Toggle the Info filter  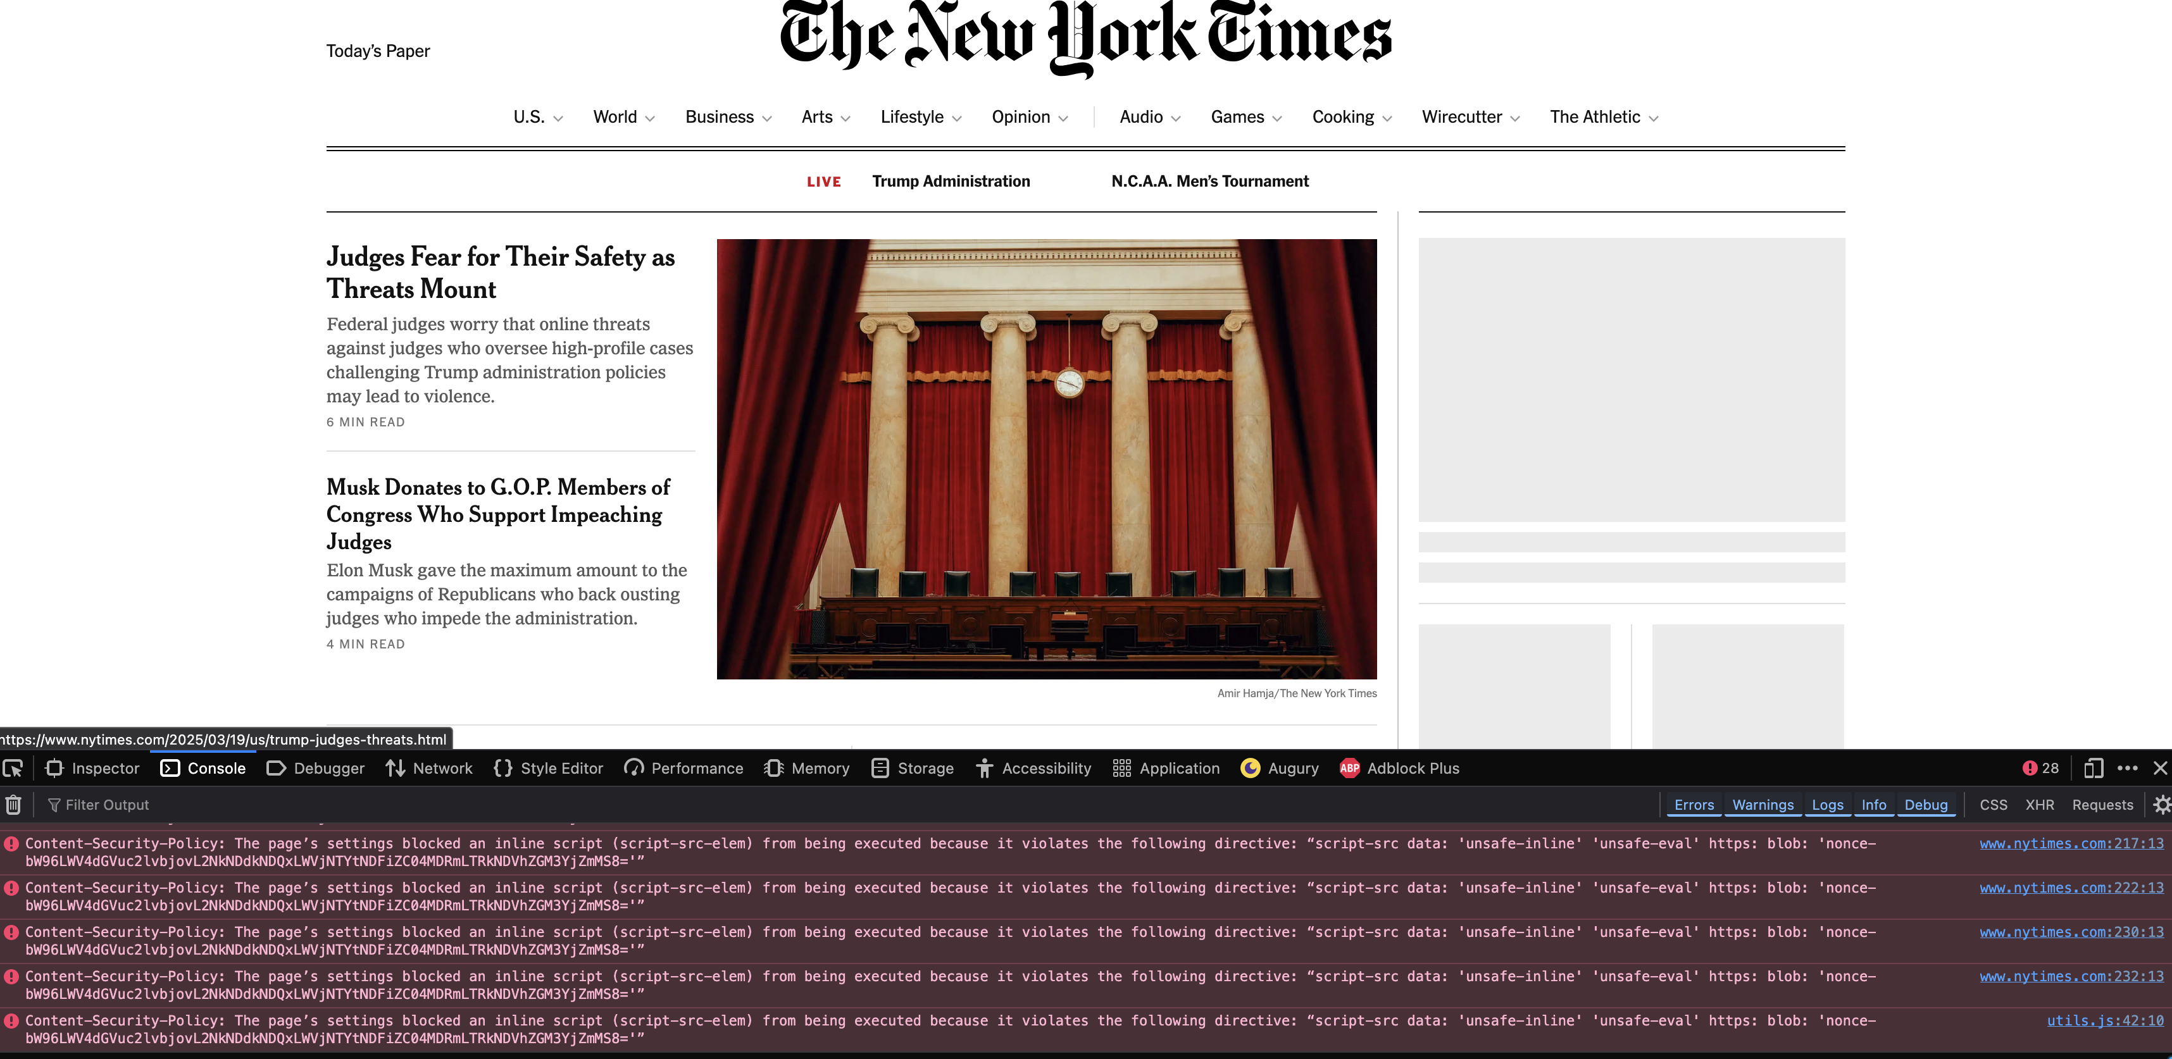pos(1873,805)
